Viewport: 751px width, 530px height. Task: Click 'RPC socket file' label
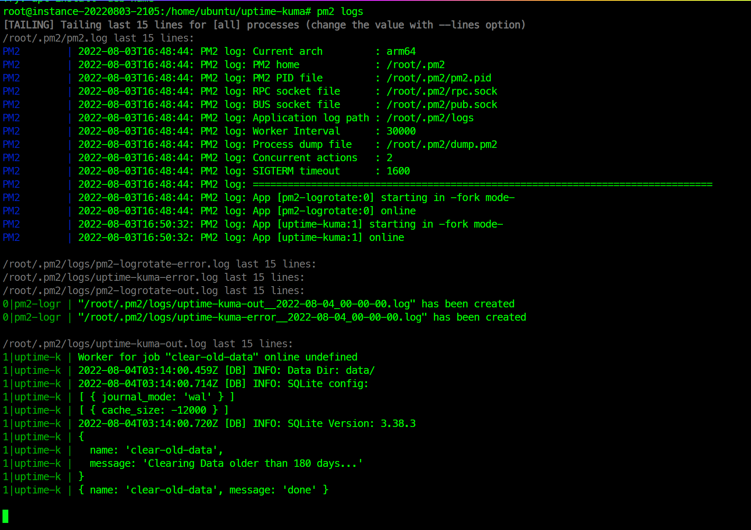(296, 91)
